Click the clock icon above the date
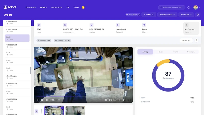 click(x=65, y=25)
